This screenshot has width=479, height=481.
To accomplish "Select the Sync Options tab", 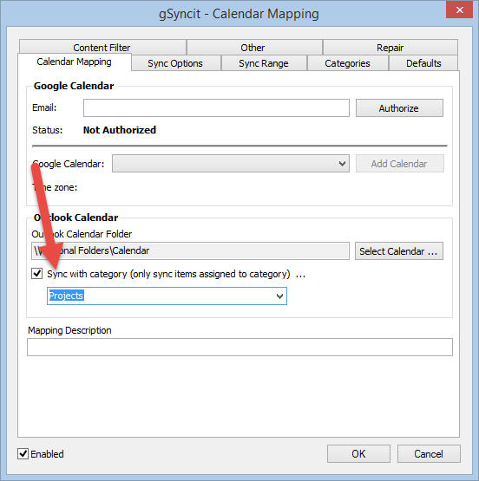I will [x=176, y=63].
